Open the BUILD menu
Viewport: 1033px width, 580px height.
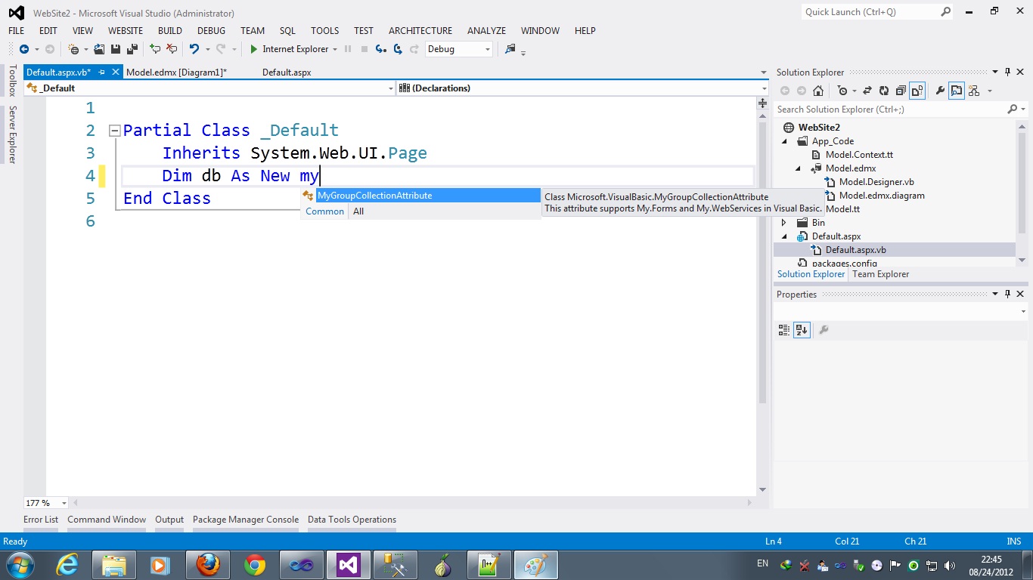click(170, 31)
